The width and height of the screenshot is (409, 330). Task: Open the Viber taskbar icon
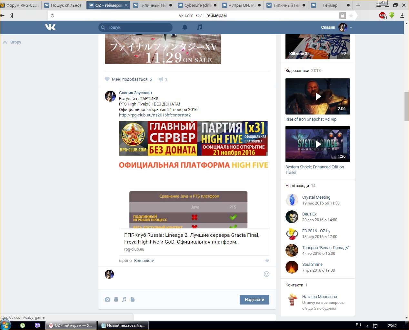(x=37, y=325)
